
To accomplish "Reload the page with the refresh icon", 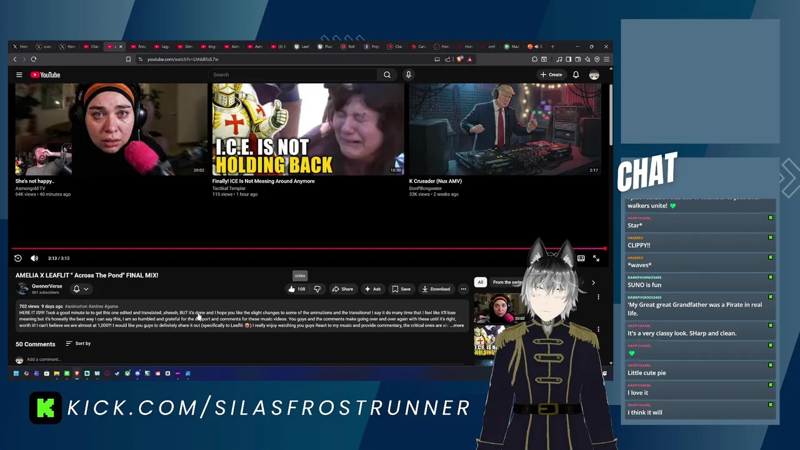I will (x=34, y=59).
